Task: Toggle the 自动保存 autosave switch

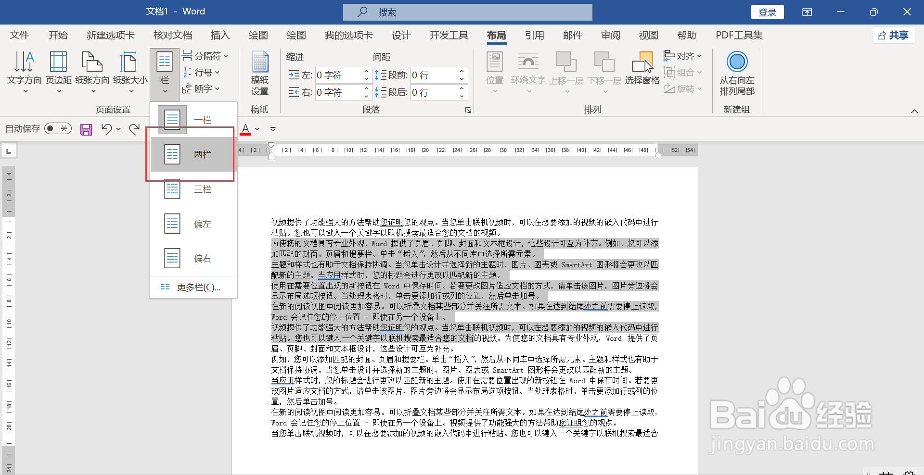Action: [58, 128]
